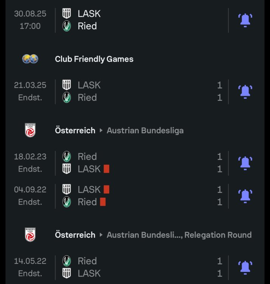Toggle bell for 21.03.25 friendly match

click(245, 91)
